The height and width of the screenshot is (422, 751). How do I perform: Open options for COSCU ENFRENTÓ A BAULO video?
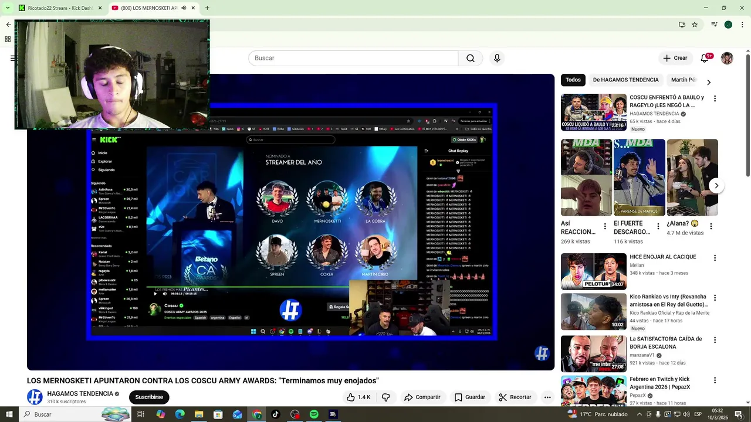coord(715,98)
